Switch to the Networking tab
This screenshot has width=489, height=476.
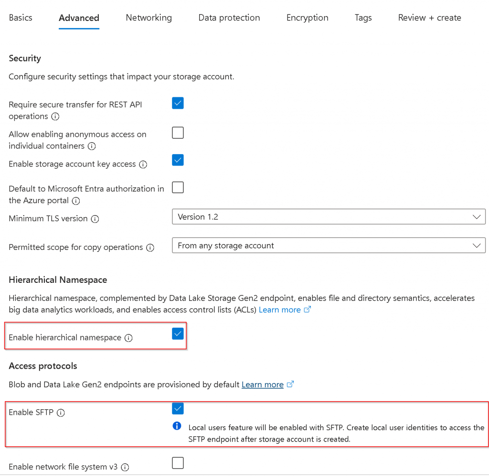point(149,18)
